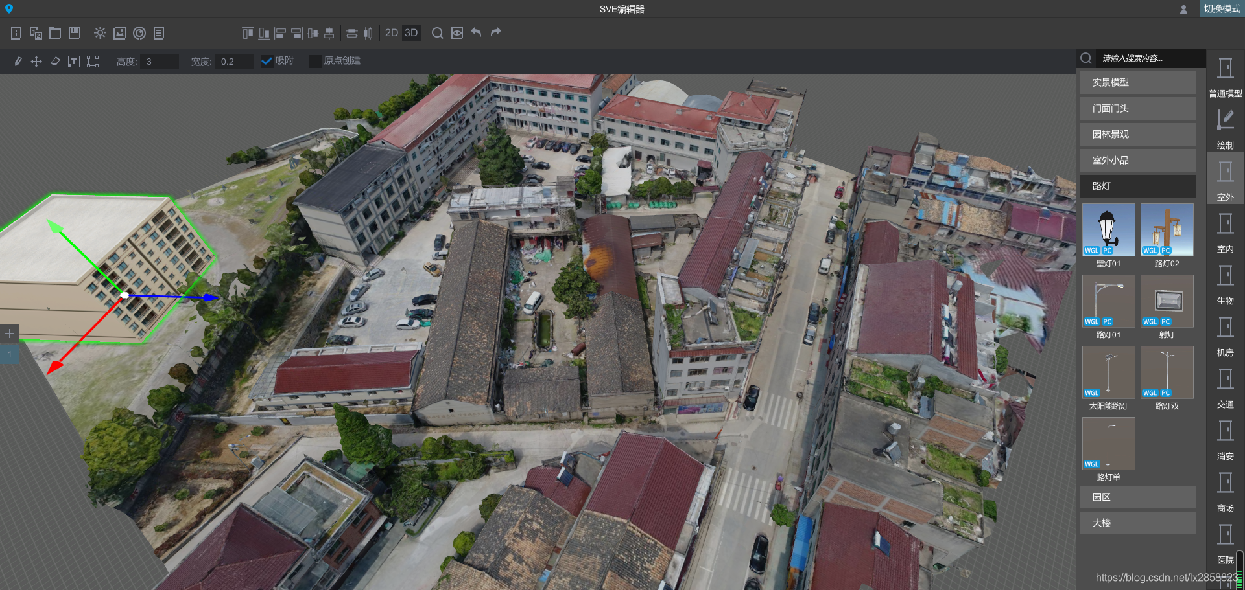The image size is (1245, 590).
Task: Enable the 原点创建 checkbox
Action: click(x=316, y=61)
